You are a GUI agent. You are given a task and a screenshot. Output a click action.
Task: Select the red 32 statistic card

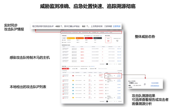click(x=108, y=40)
